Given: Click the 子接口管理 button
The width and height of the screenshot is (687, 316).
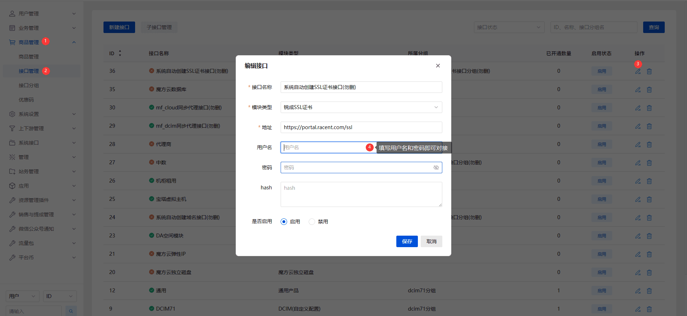Looking at the screenshot, I should pos(159,27).
